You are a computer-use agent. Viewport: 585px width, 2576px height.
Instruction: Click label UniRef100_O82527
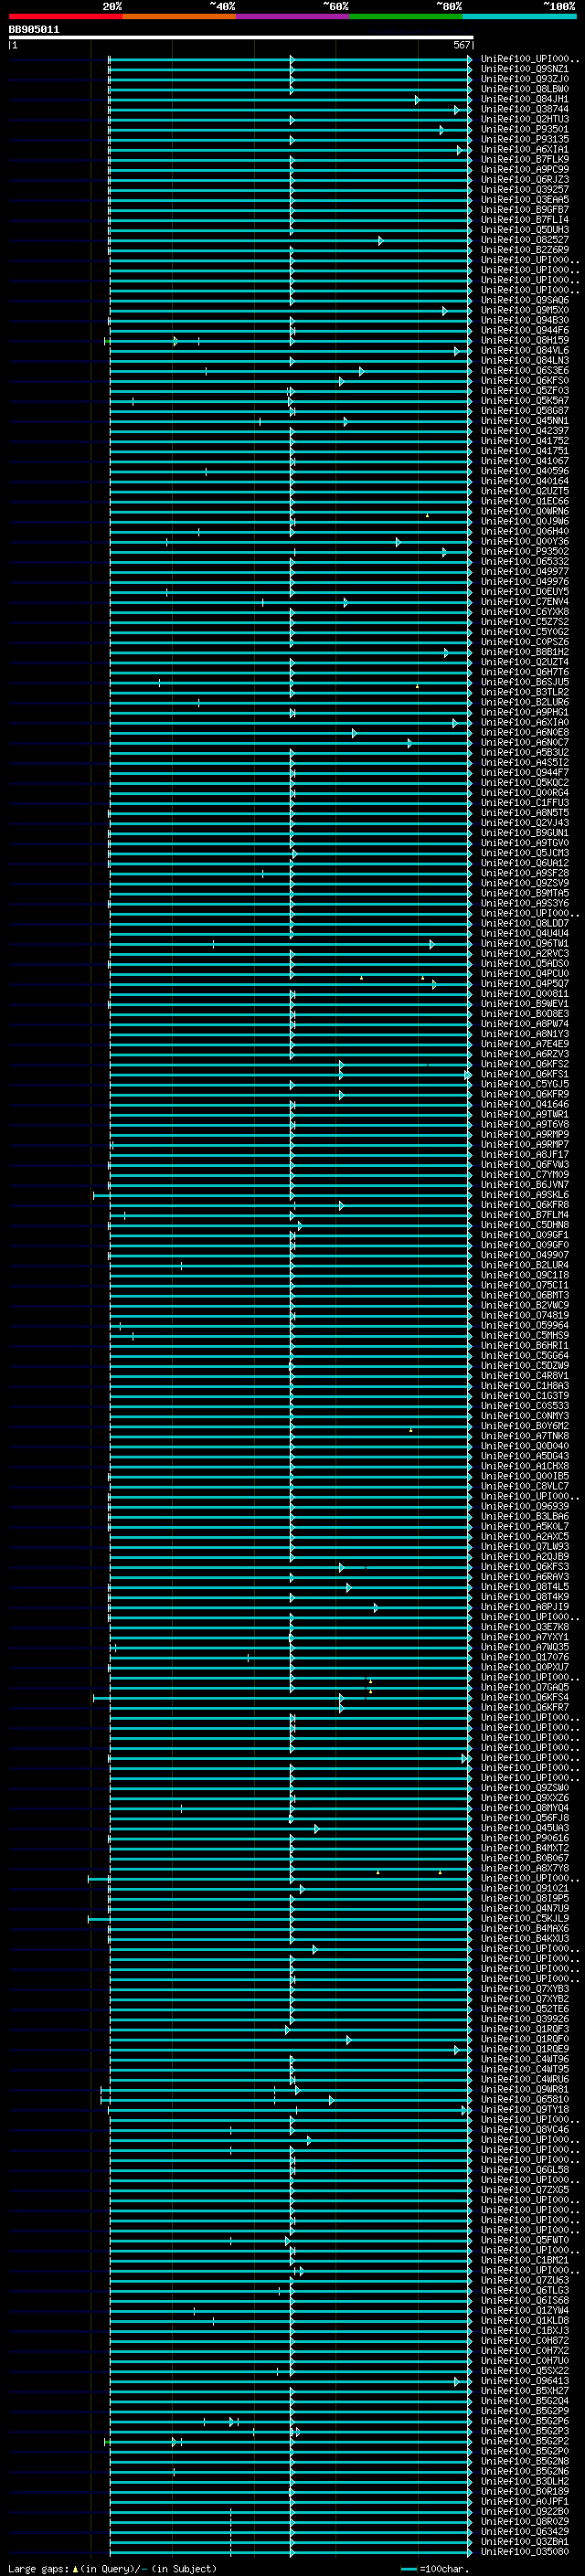point(525,240)
